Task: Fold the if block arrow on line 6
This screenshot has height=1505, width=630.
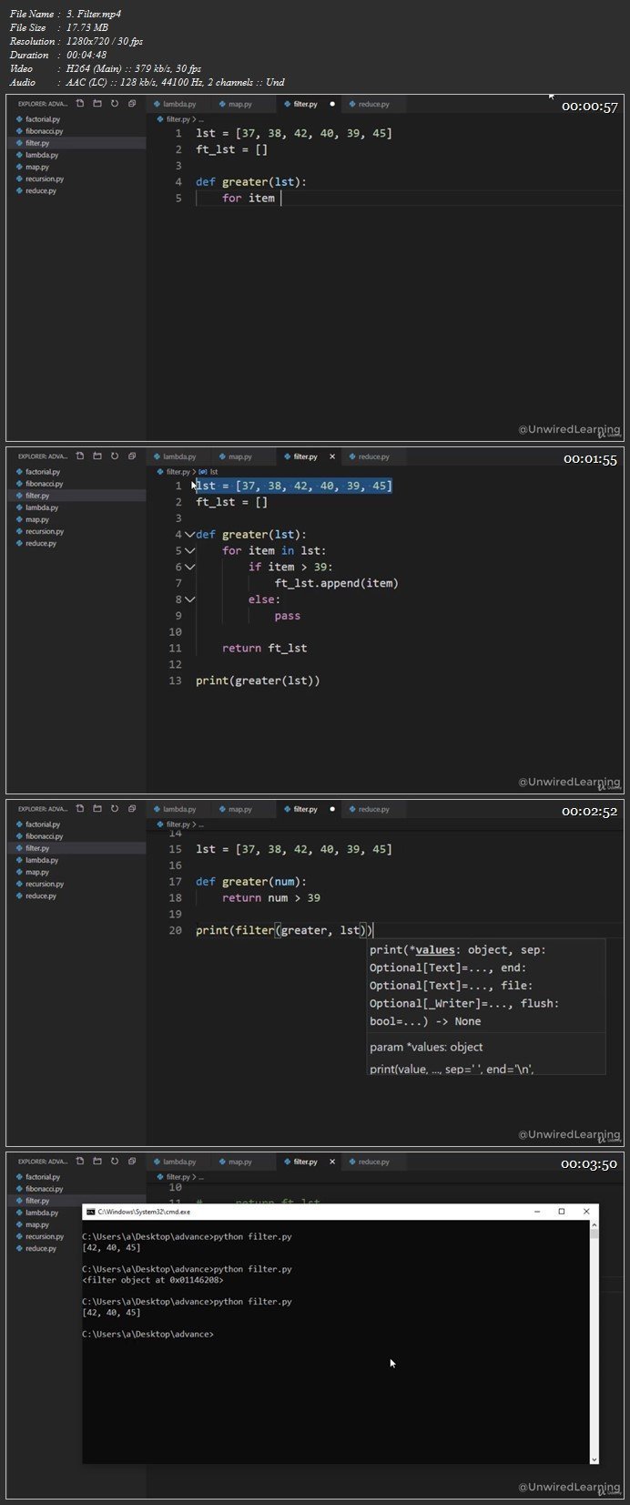Action: (x=189, y=567)
